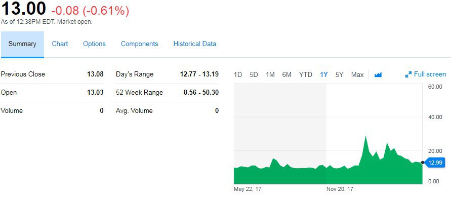Set chart range to 1M
This screenshot has height=197, width=451.
click(x=270, y=75)
